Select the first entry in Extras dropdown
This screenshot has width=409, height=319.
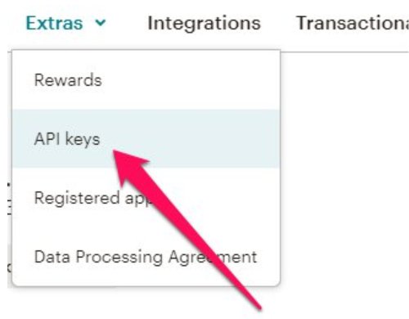(x=146, y=80)
